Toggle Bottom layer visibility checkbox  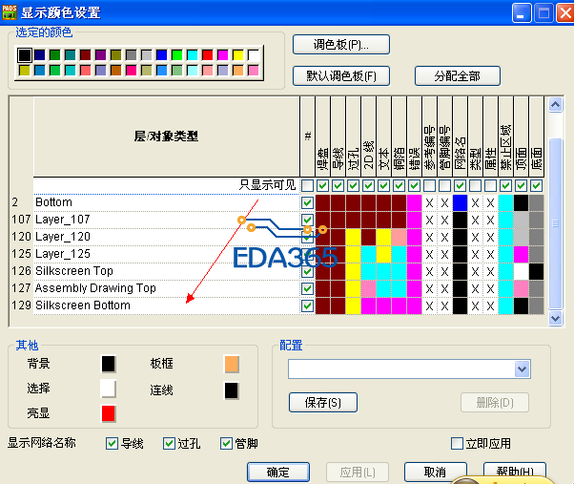click(x=307, y=202)
